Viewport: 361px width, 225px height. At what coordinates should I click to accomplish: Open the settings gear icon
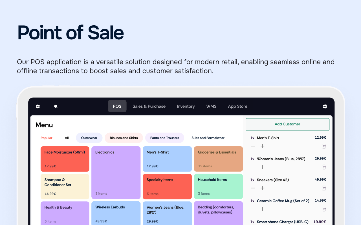coord(38,106)
